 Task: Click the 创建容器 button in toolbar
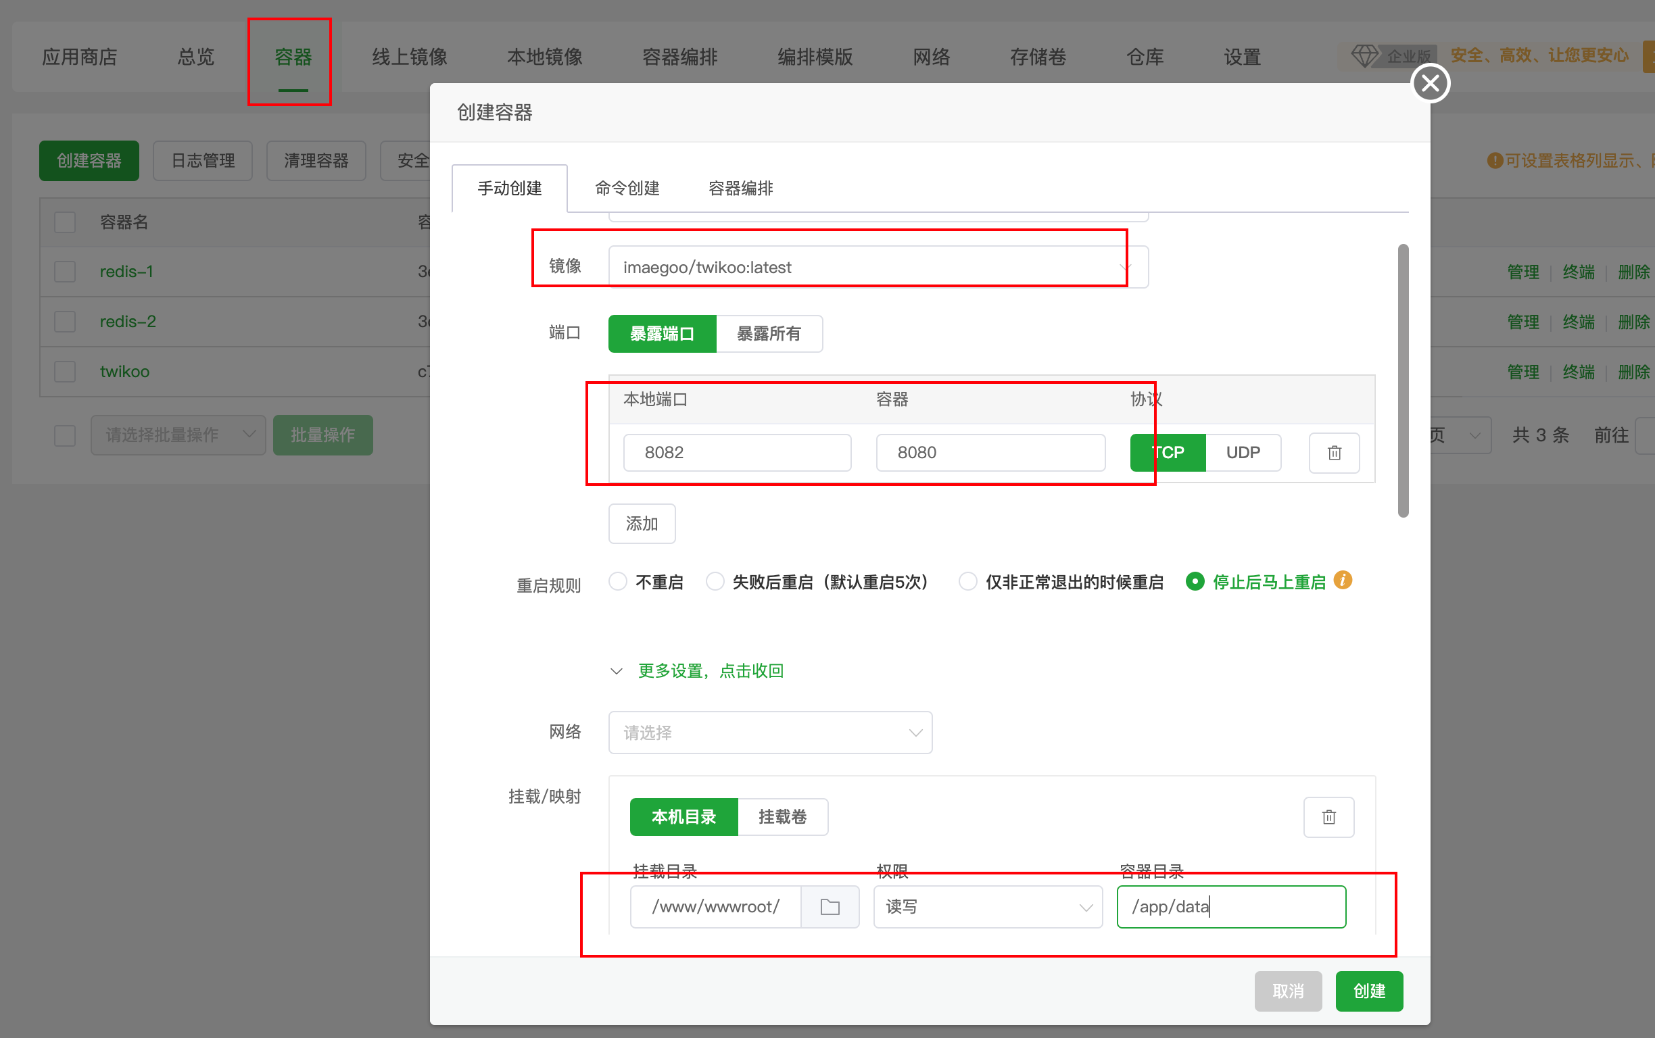coord(89,161)
